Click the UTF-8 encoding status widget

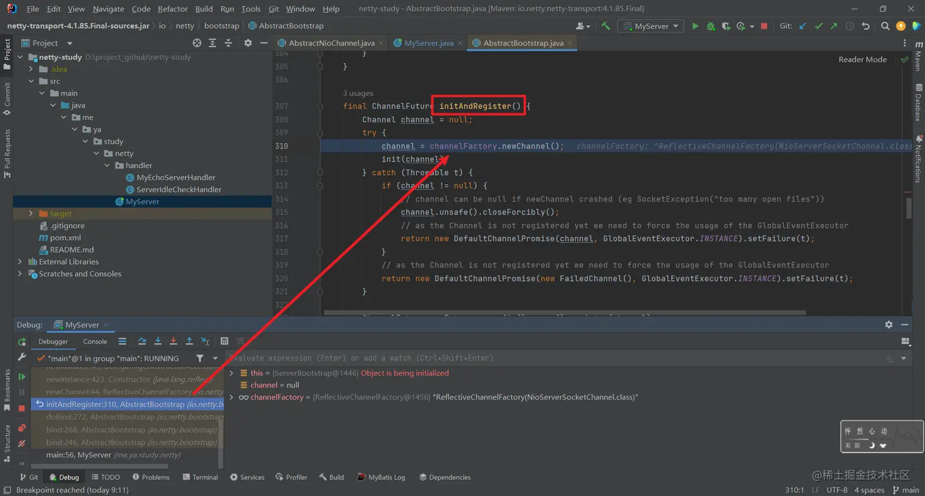click(x=836, y=490)
